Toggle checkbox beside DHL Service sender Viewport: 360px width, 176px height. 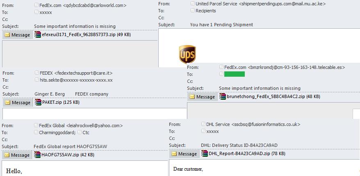point(203,124)
